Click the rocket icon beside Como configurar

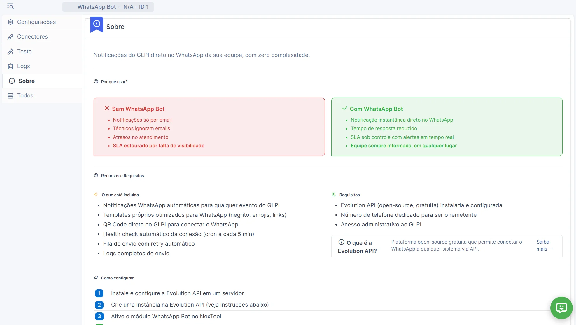(96, 278)
